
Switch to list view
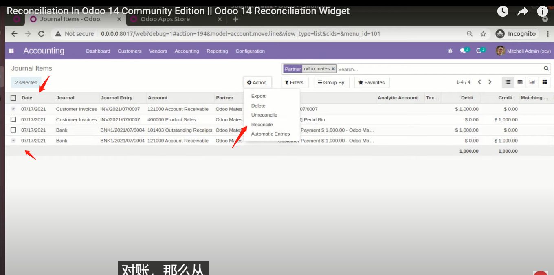[508, 82]
